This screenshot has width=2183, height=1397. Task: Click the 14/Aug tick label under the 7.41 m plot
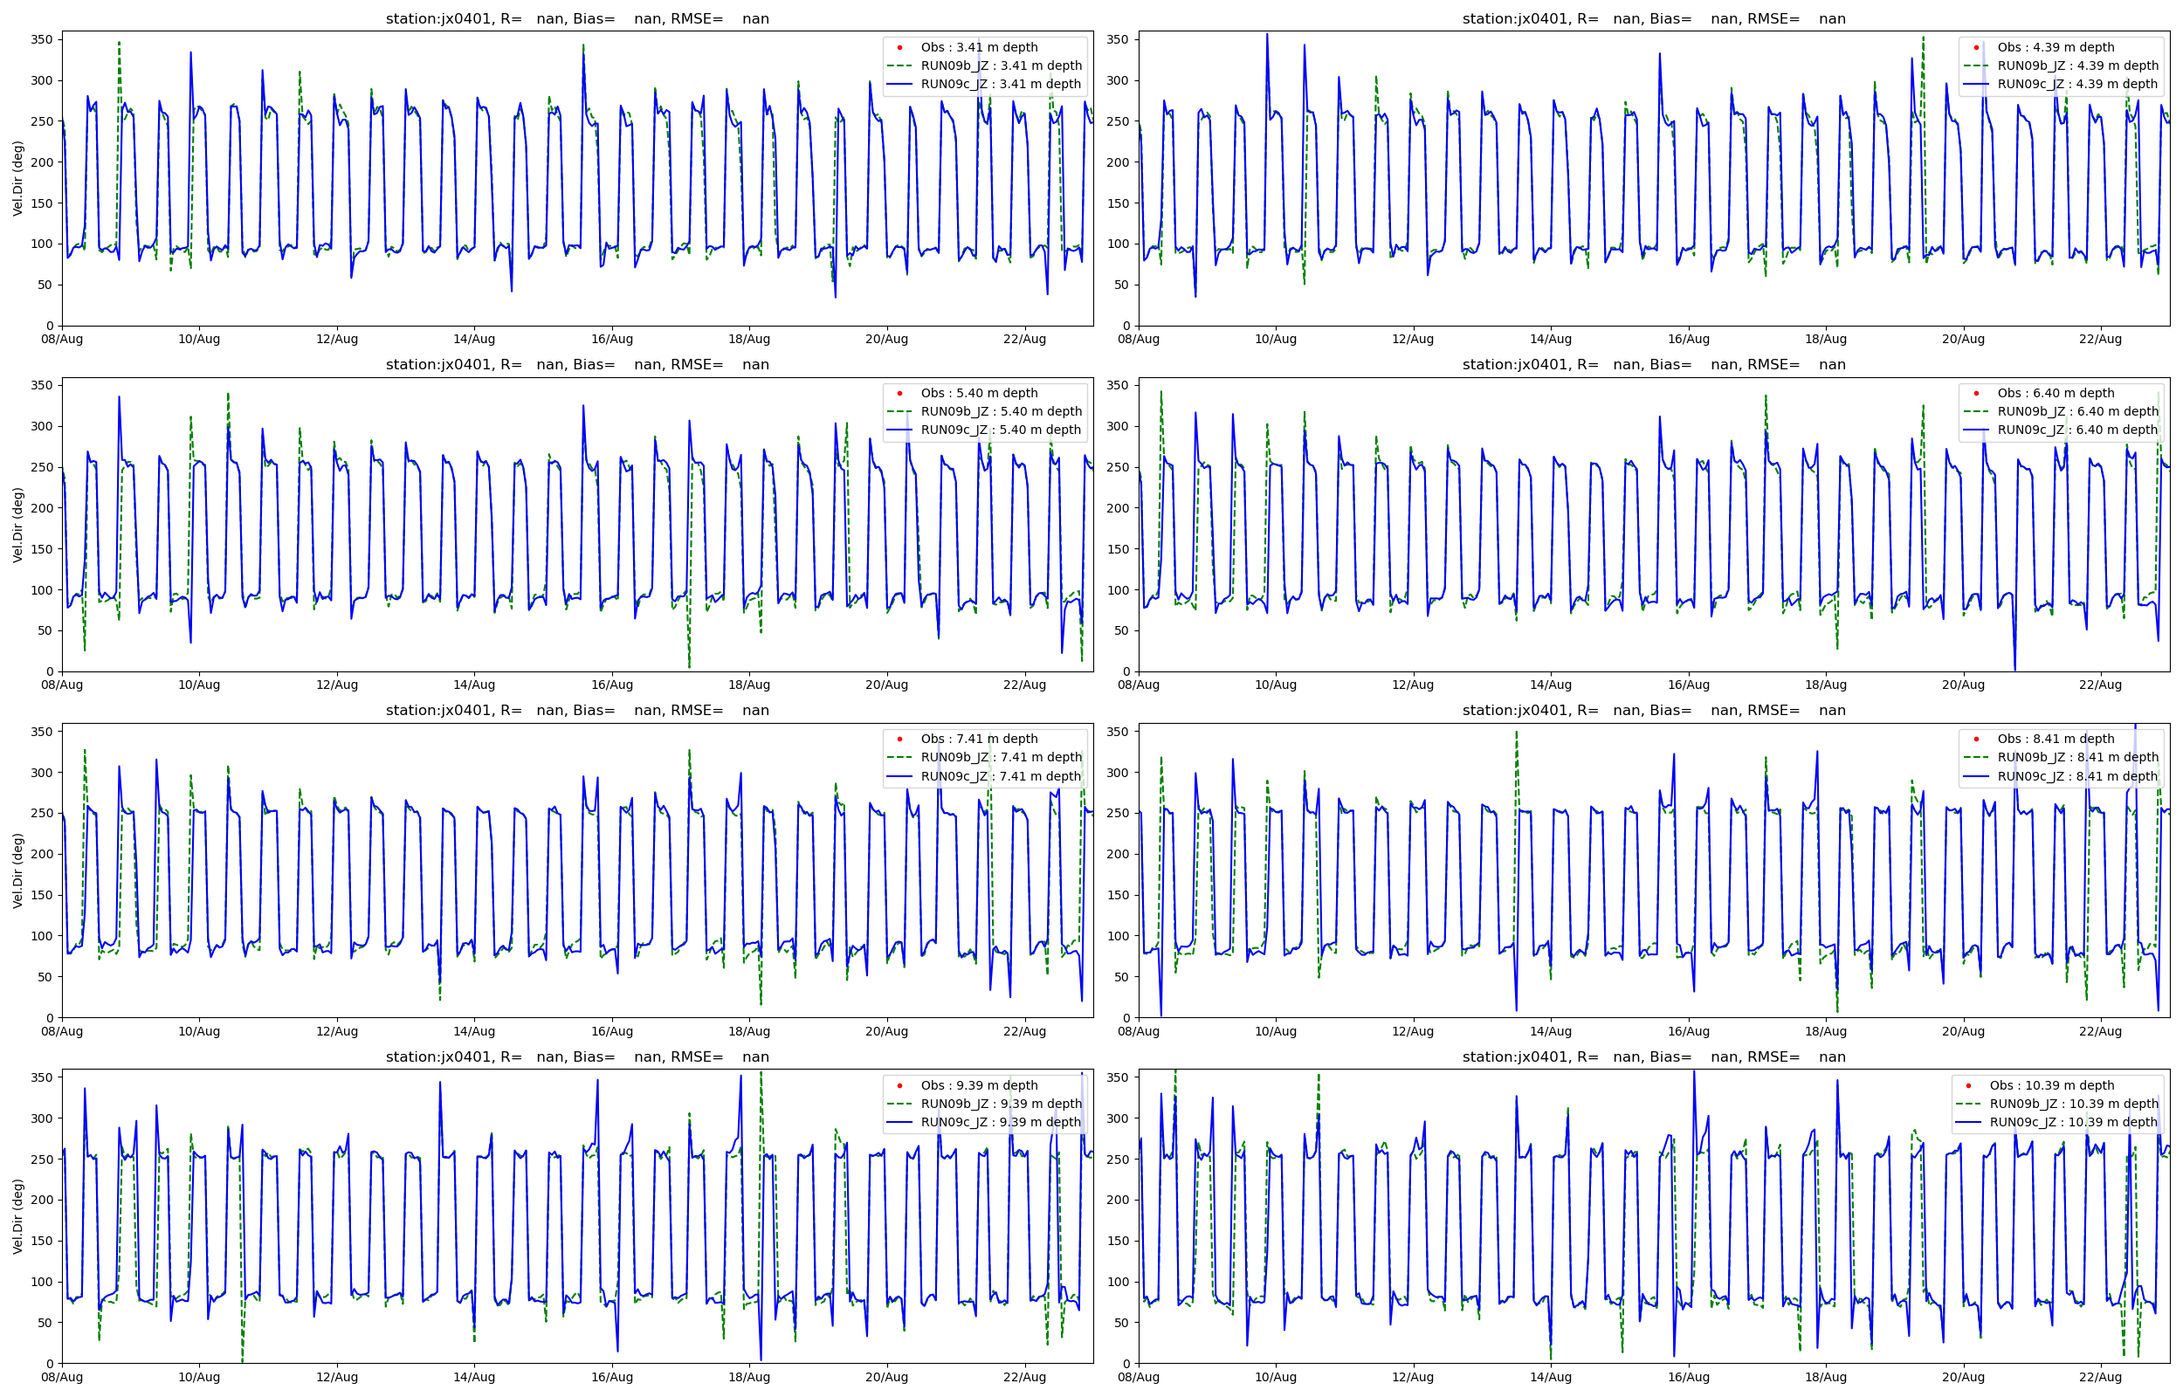473,1031
